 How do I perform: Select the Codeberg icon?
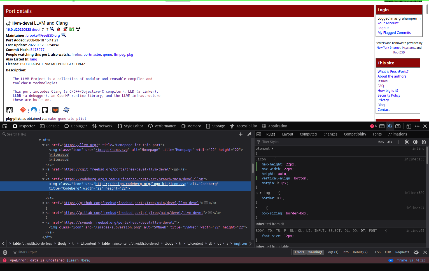coord(34,110)
